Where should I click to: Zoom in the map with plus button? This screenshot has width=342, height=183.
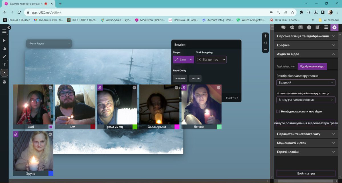click(265, 36)
